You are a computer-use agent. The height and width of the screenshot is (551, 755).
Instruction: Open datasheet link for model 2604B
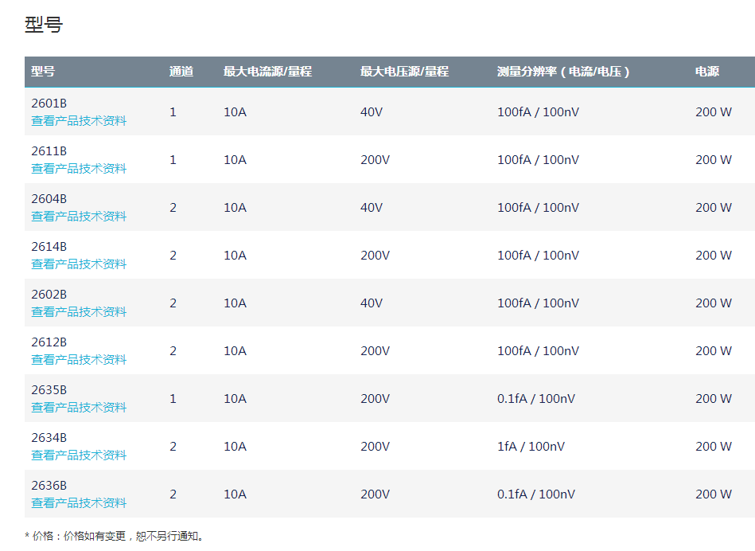[x=79, y=216]
